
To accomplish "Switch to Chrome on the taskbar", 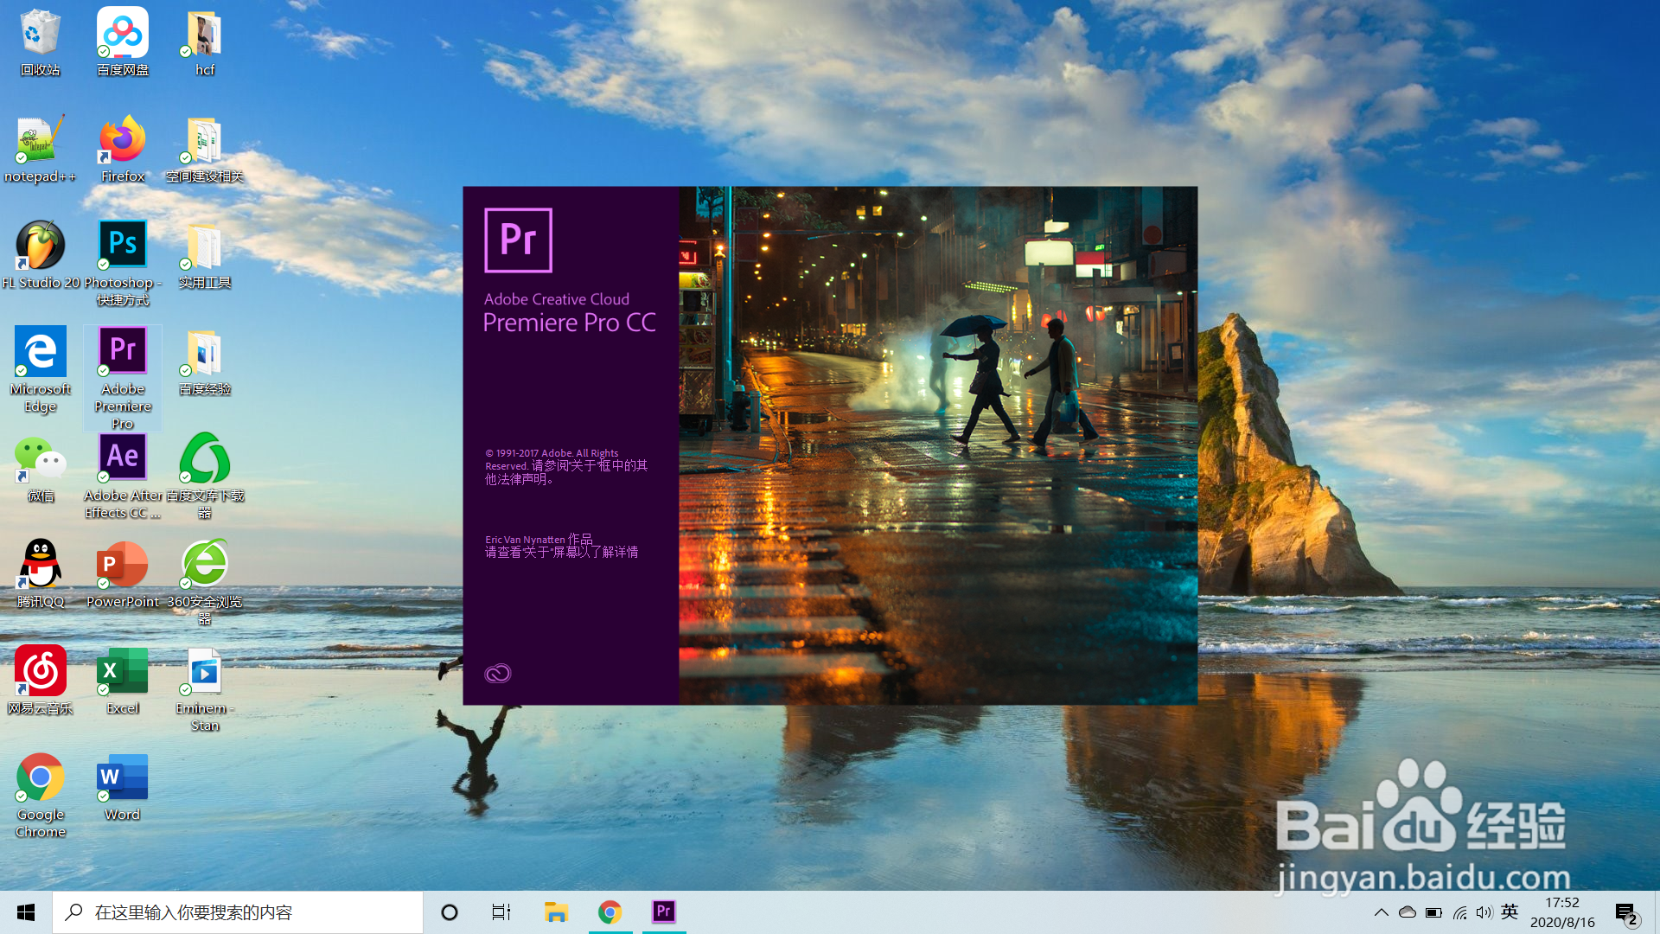I will pos(610,912).
